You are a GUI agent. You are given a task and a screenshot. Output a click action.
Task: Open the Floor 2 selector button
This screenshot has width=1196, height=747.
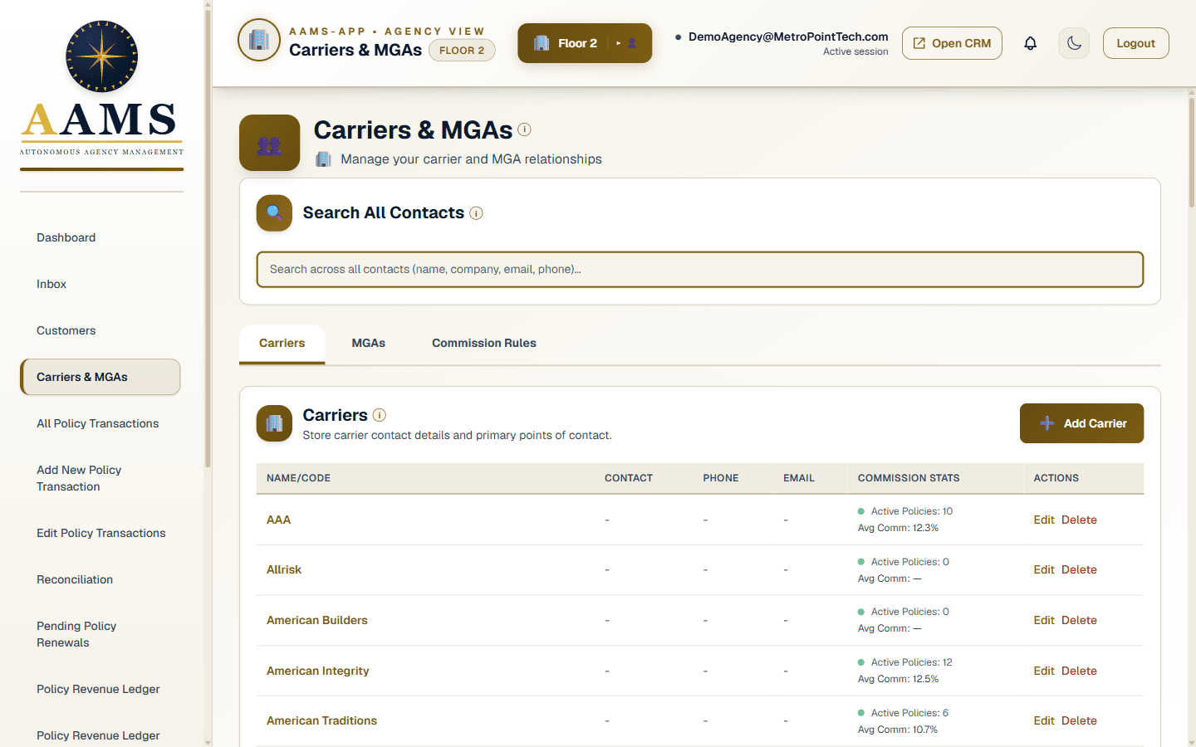[x=585, y=43]
